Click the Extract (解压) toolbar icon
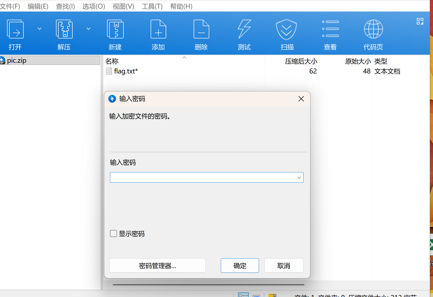 (x=64, y=29)
